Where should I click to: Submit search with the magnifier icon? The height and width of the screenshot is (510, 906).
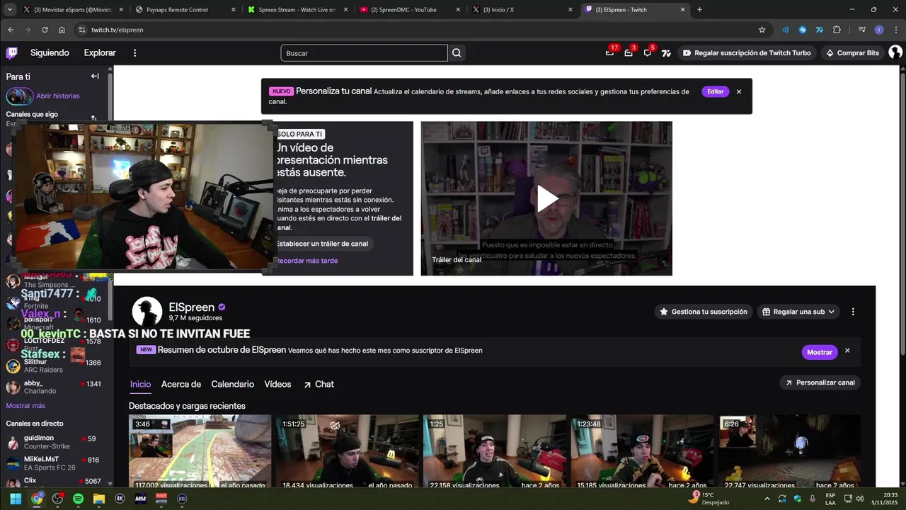[457, 53]
